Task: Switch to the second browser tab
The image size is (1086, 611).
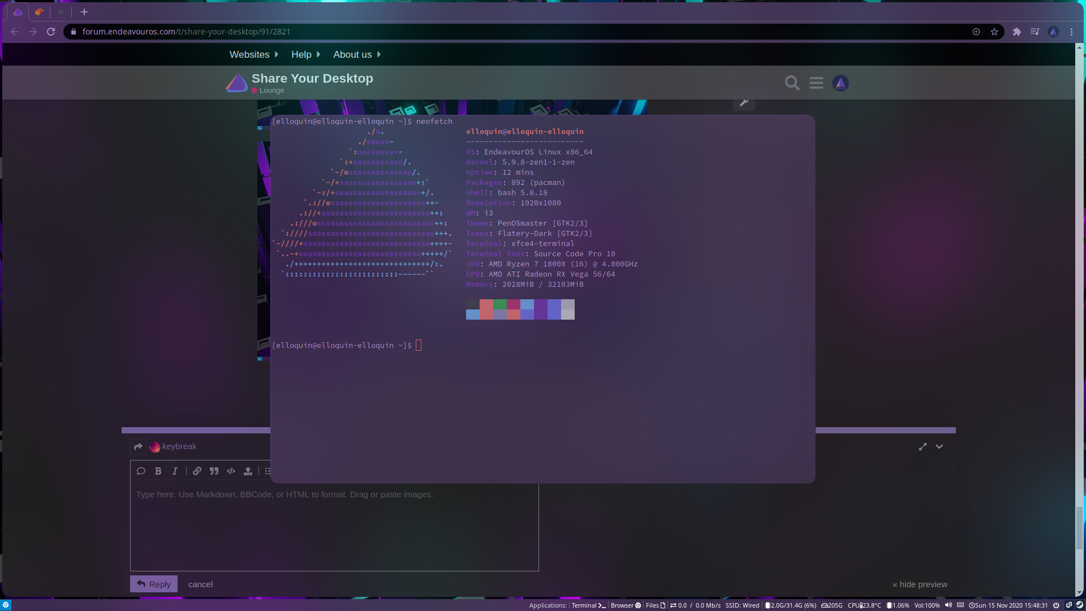Action: coord(39,11)
